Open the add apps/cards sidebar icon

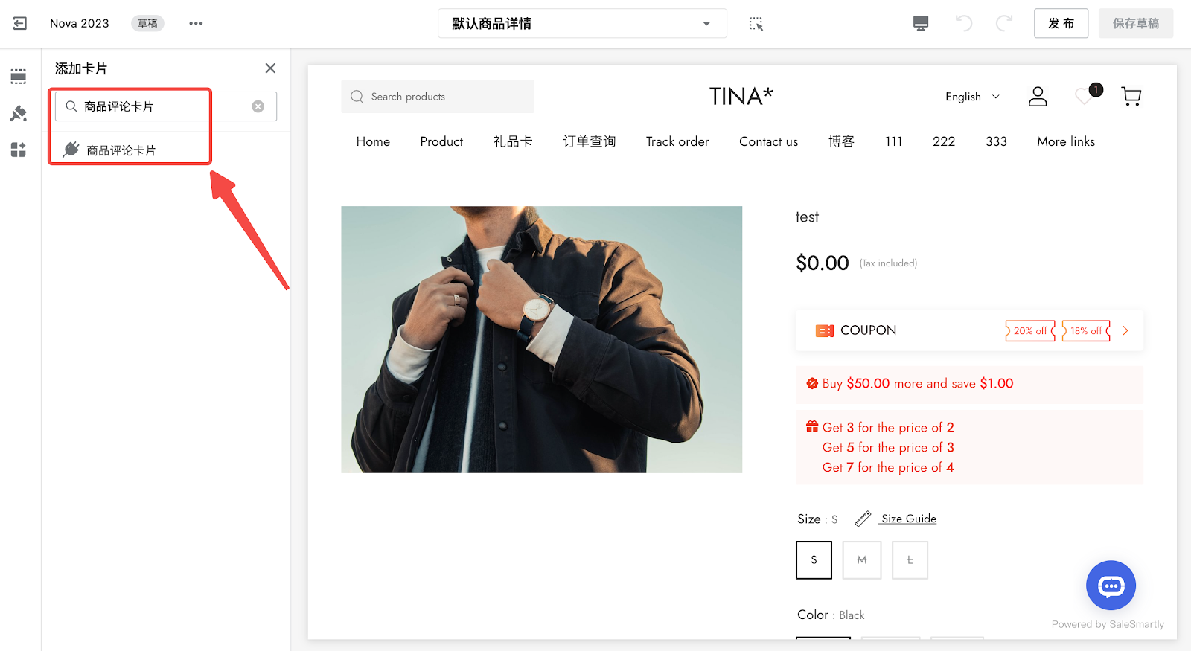coord(19,150)
